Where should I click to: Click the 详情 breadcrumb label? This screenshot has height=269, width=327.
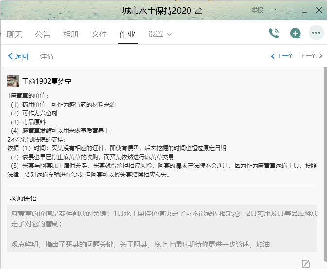click(47, 56)
